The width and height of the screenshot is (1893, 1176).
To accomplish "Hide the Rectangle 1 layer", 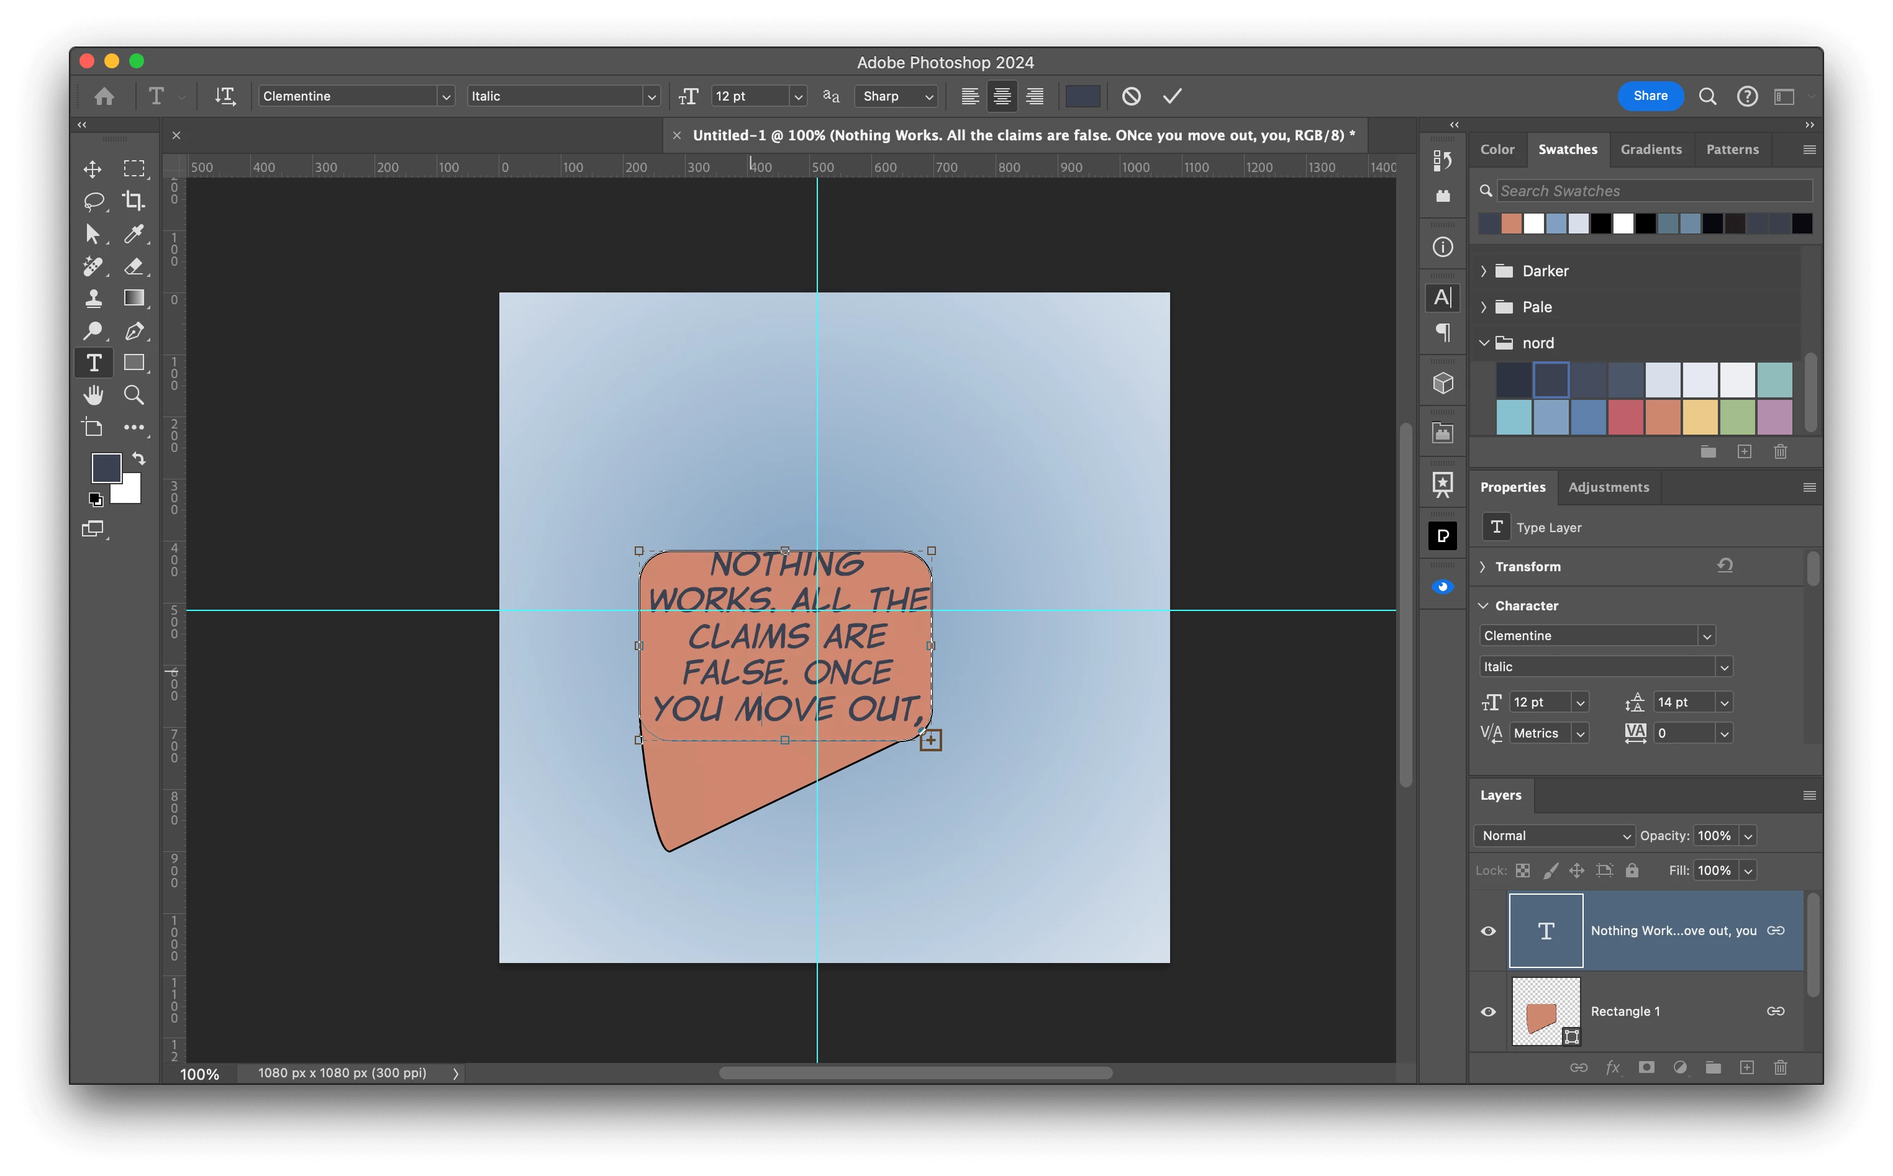I will coord(1488,1011).
